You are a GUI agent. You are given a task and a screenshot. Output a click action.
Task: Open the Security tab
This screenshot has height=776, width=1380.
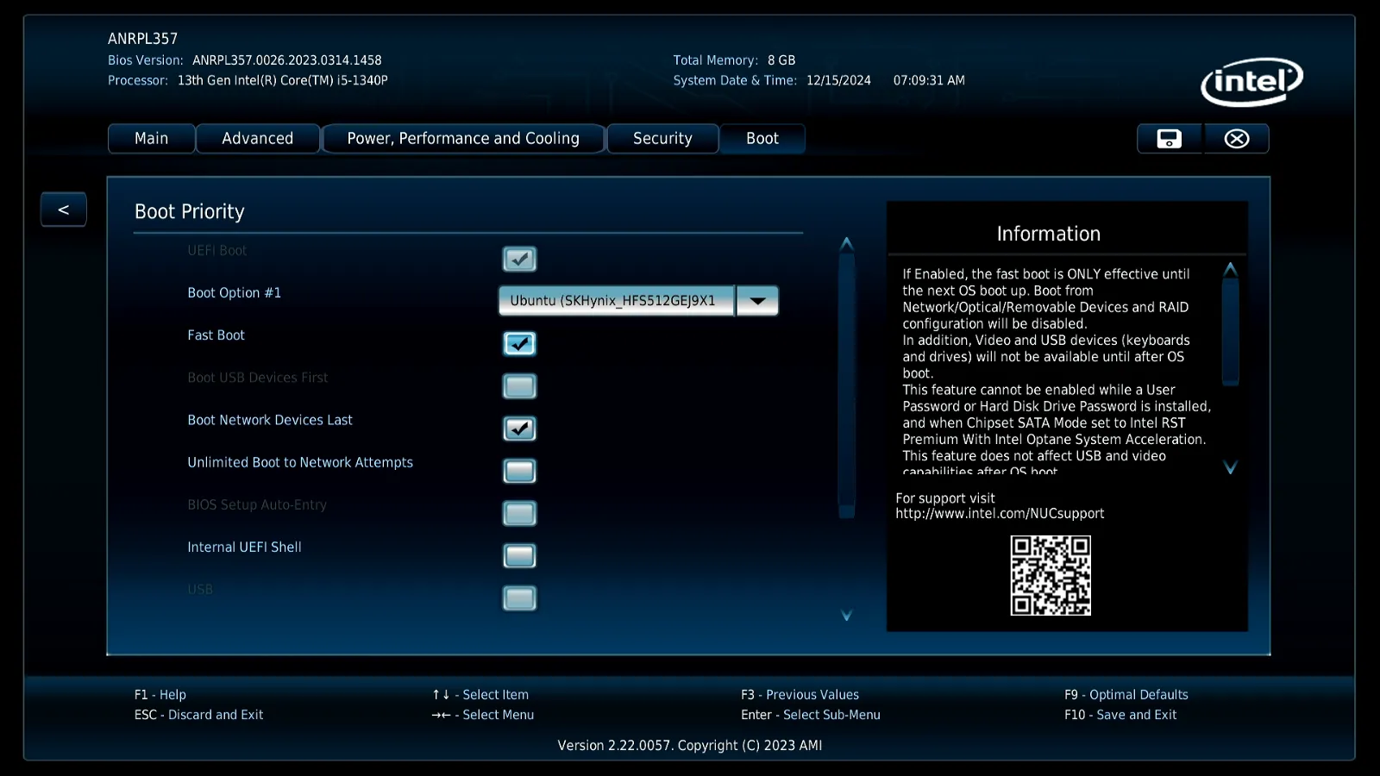pyautogui.click(x=662, y=138)
